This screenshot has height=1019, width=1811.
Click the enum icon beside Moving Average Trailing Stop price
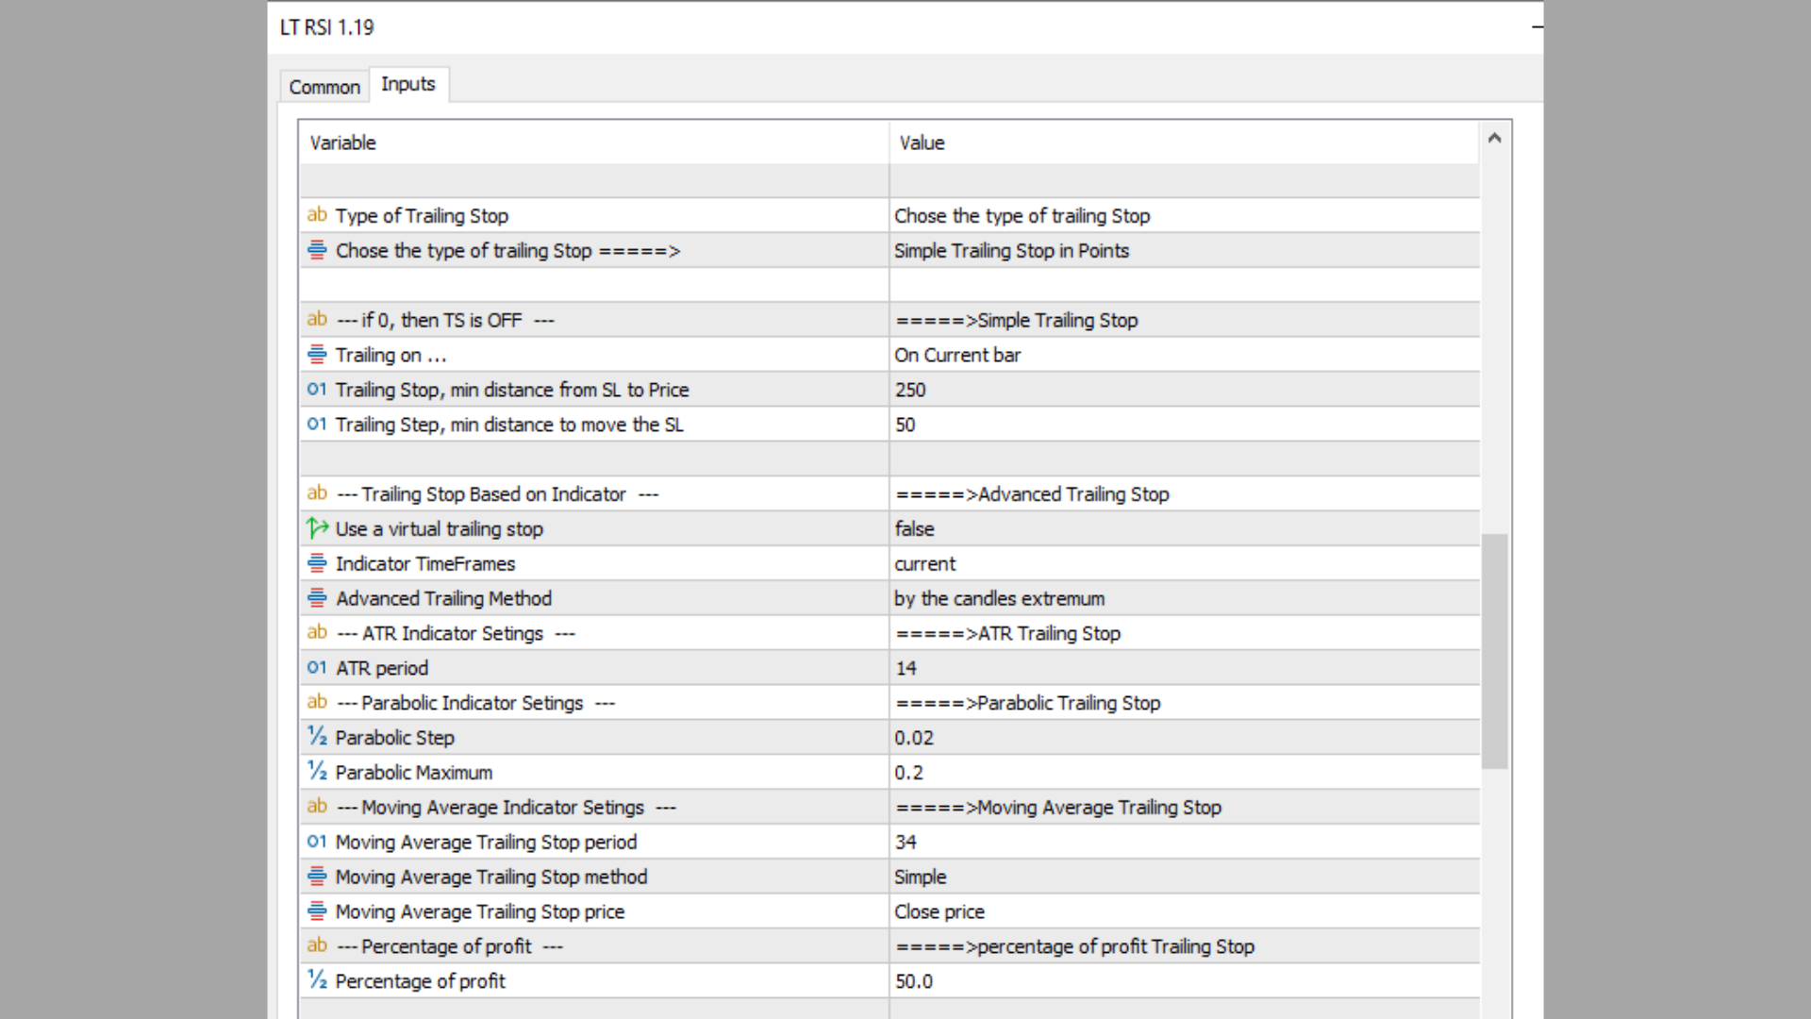pos(317,911)
